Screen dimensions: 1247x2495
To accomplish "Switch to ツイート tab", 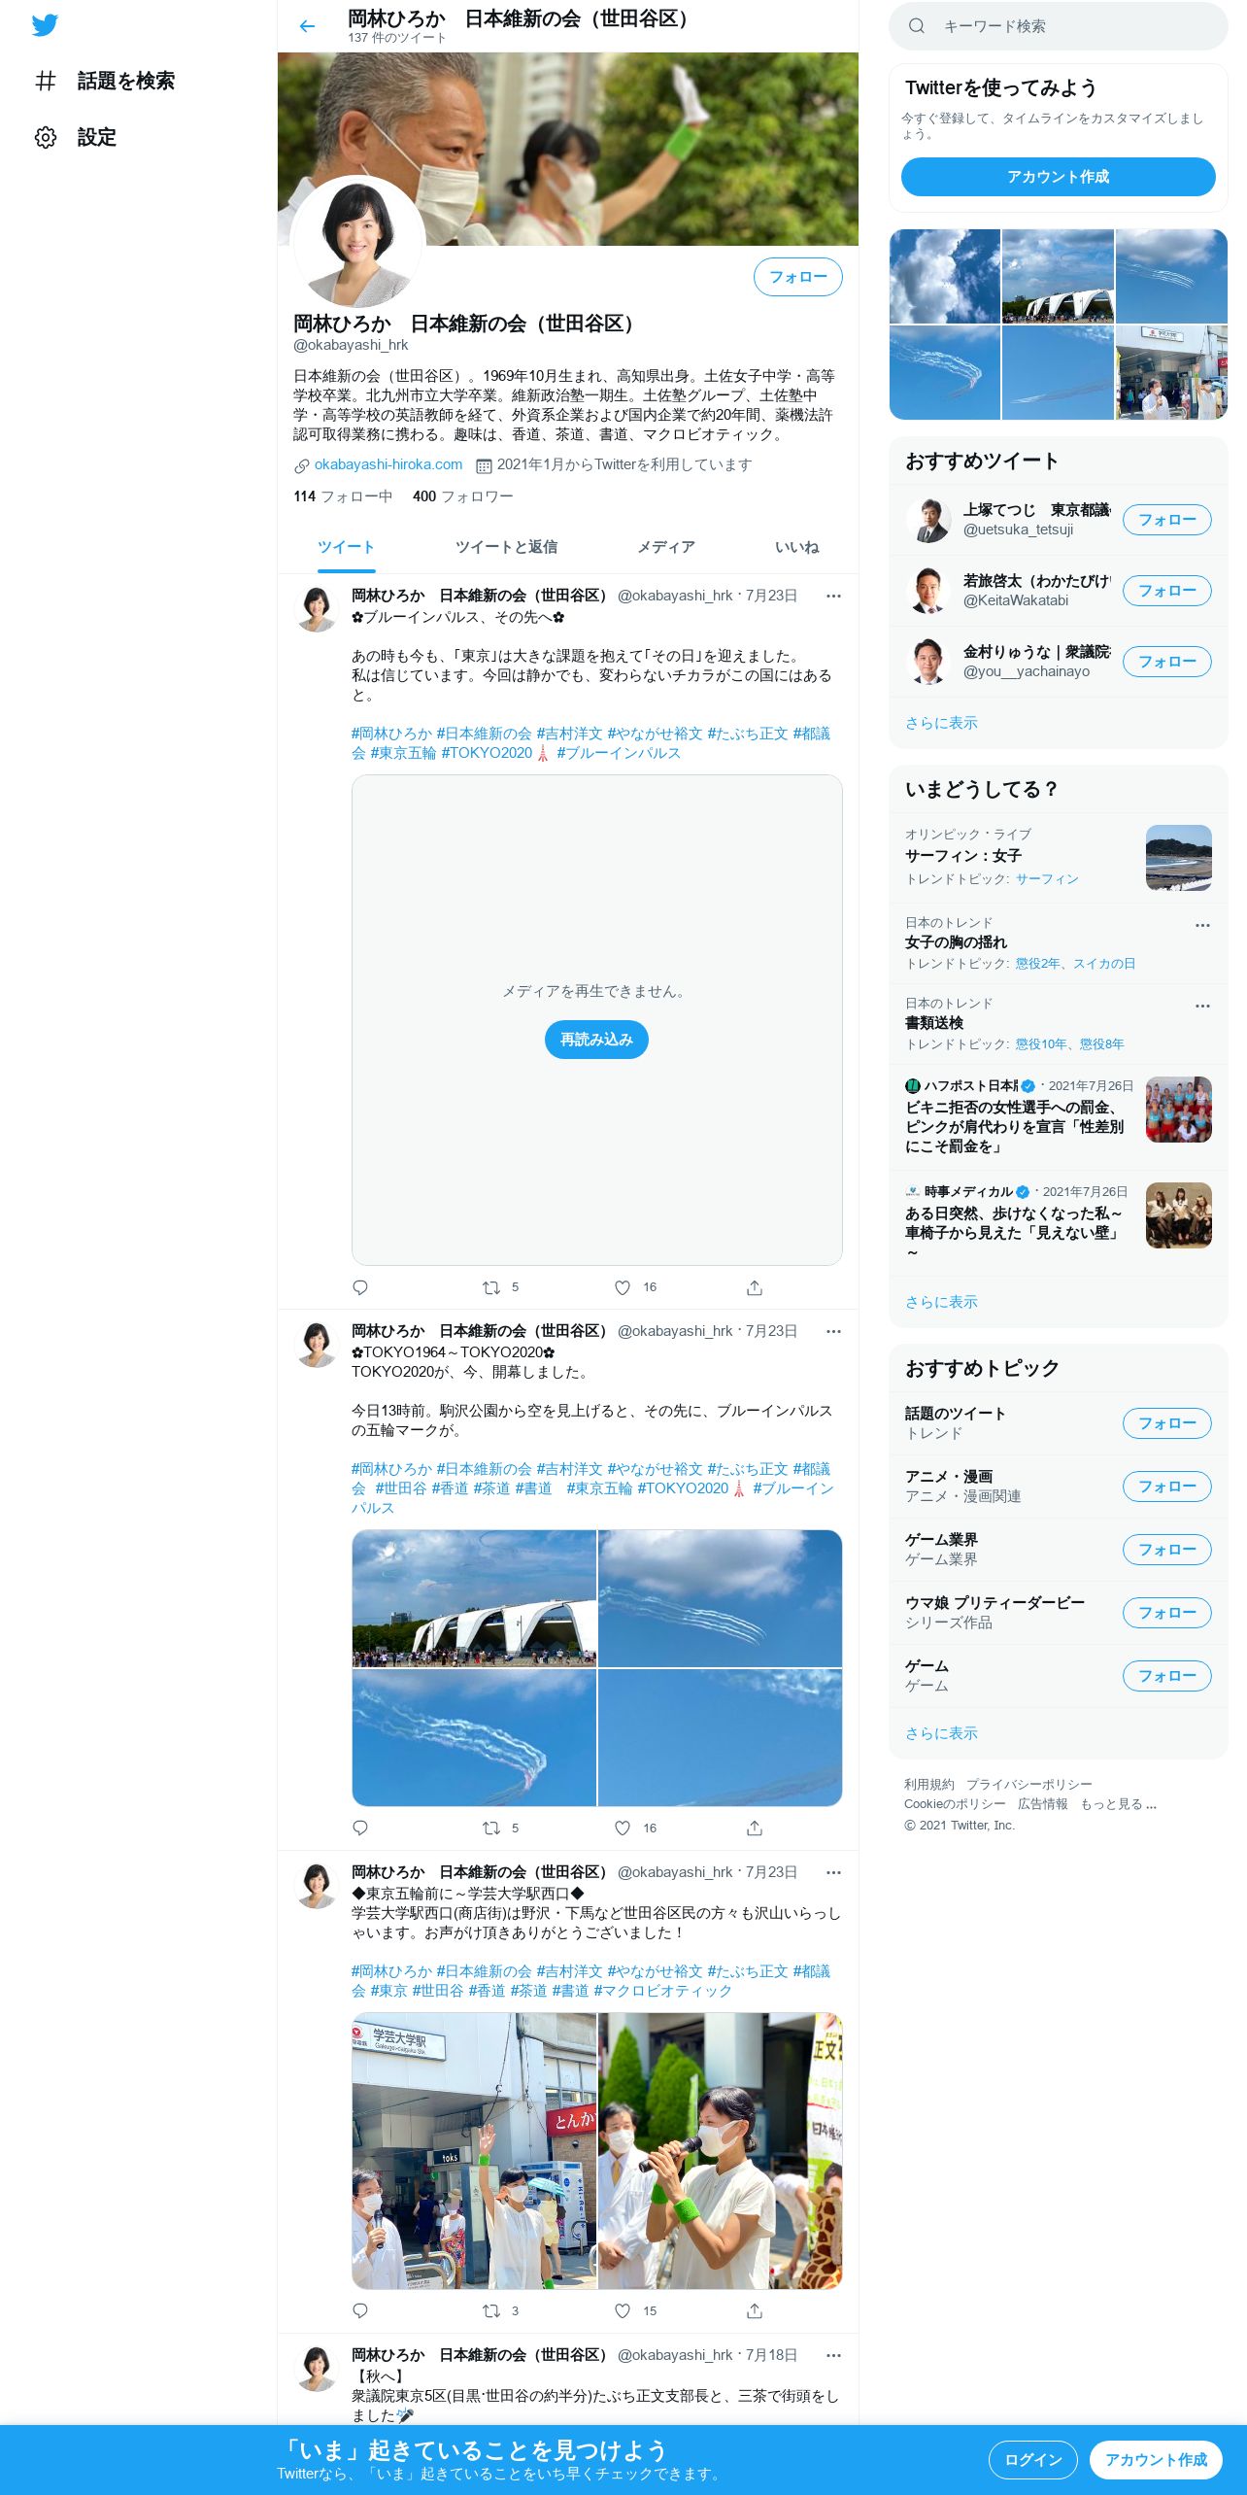I will pos(346,547).
